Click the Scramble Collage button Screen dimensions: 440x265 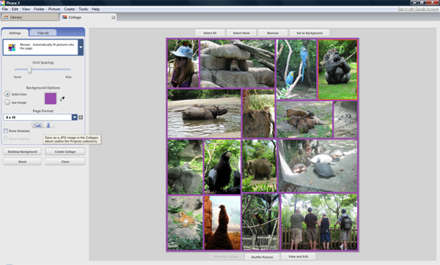pyautogui.click(x=226, y=257)
